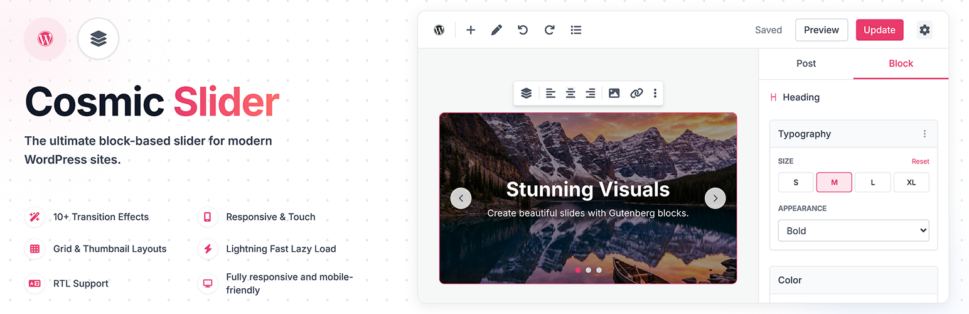Select the Stunning Visuals heading

click(588, 189)
